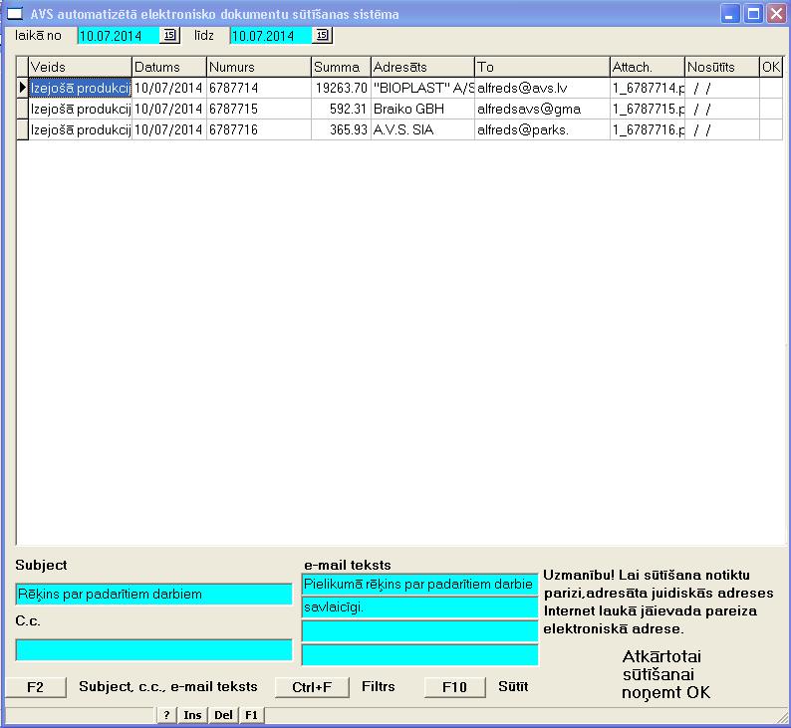The width and height of the screenshot is (791, 728).
Task: Click e-mail text line 'savlaicīgi.'
Action: click(x=419, y=607)
